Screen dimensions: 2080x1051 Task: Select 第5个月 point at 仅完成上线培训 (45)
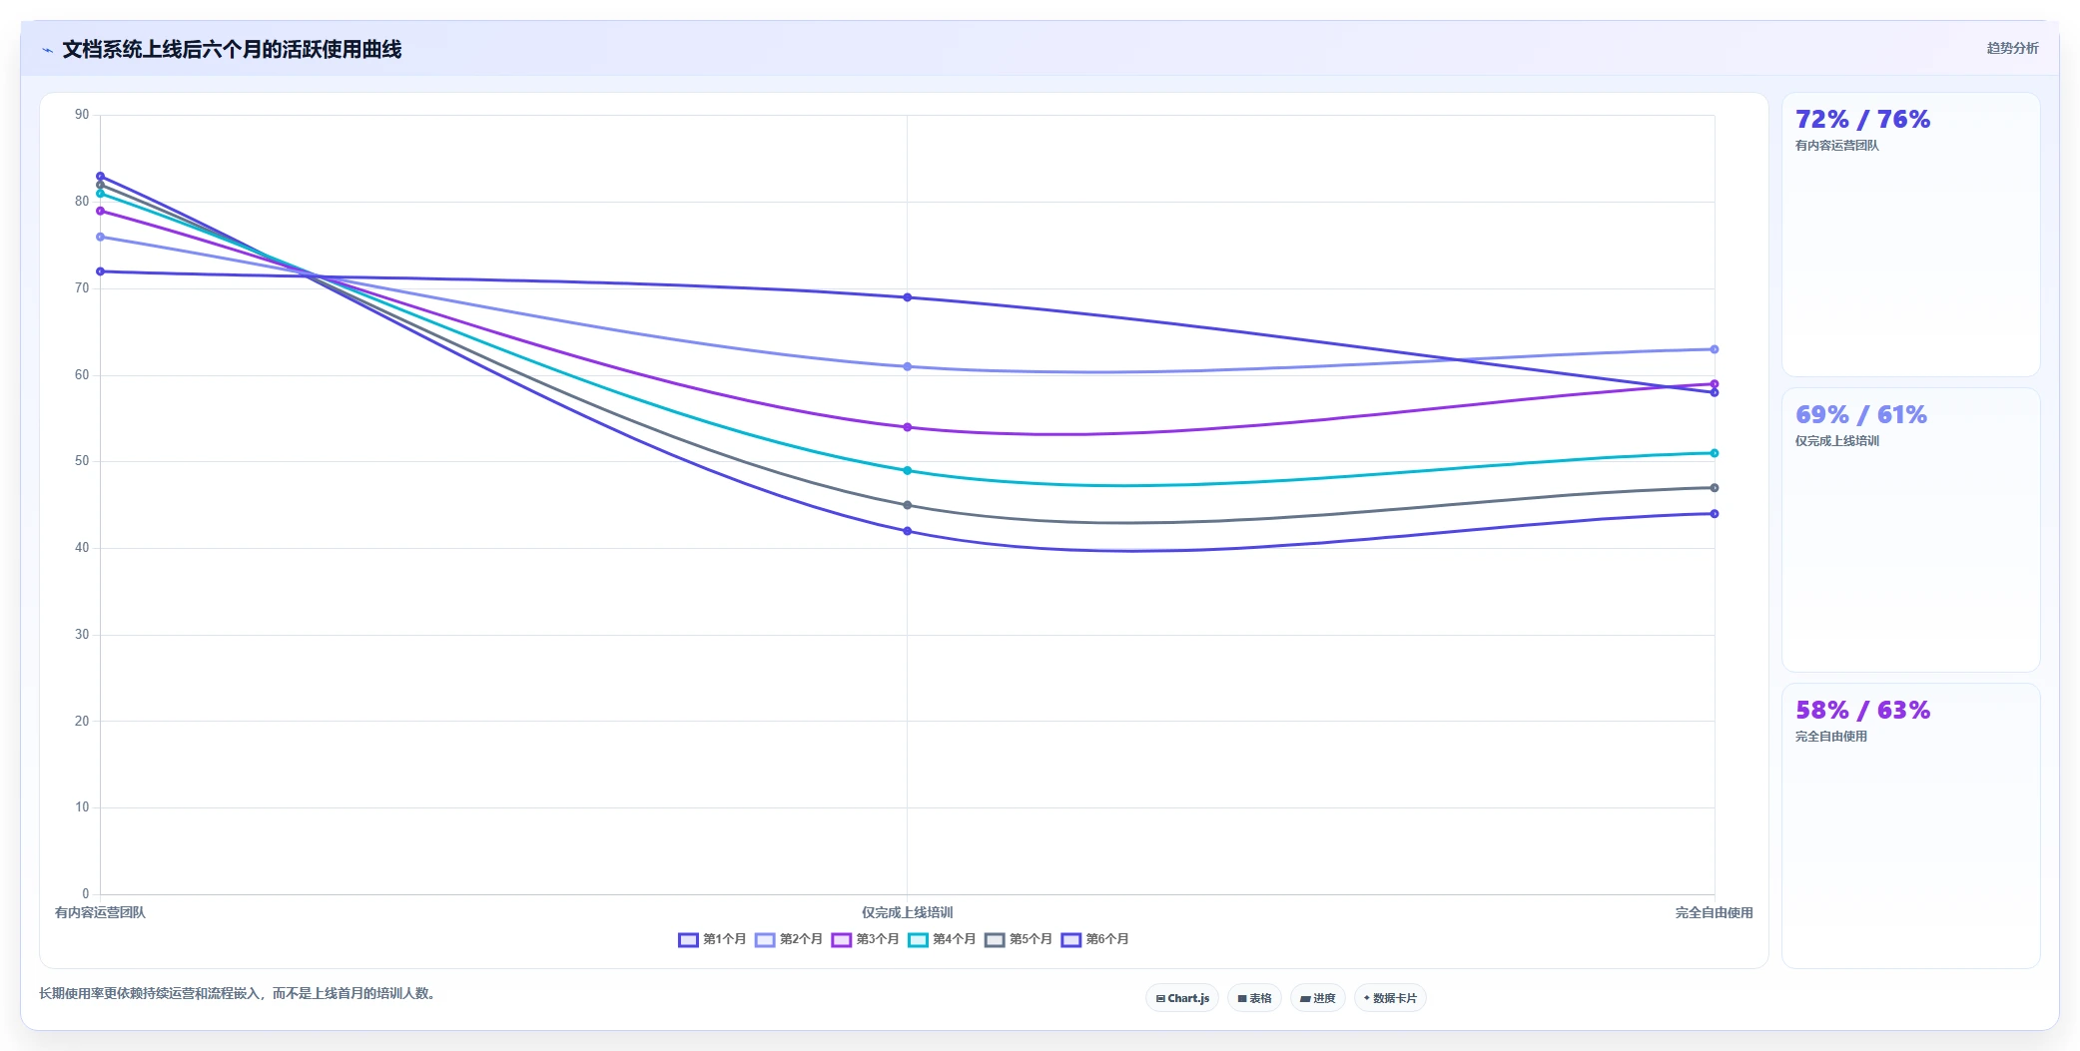[907, 505]
